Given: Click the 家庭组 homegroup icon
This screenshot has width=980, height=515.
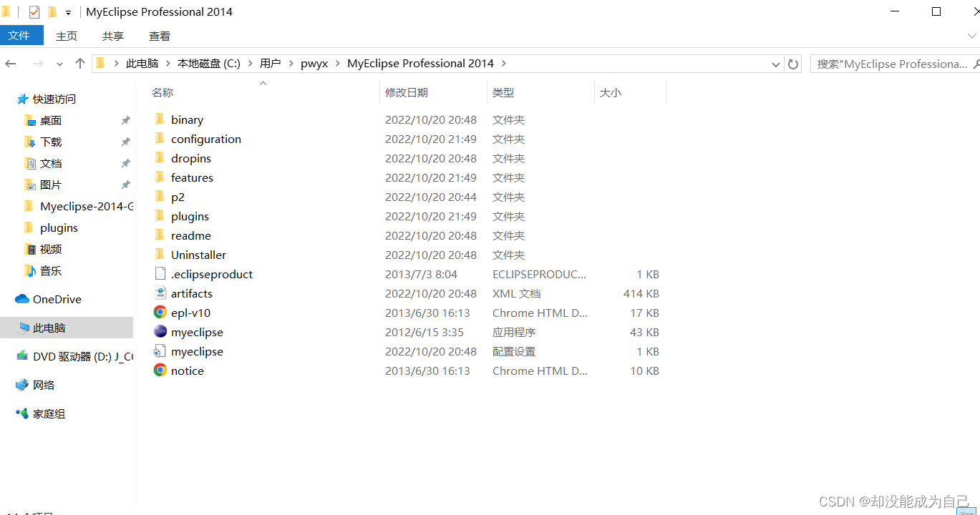Looking at the screenshot, I should [22, 413].
